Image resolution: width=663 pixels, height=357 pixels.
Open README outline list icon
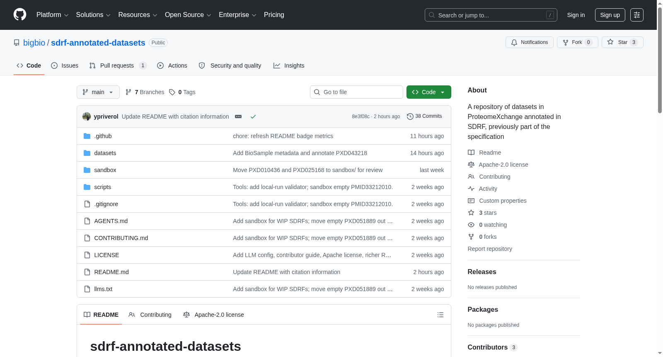(440, 315)
